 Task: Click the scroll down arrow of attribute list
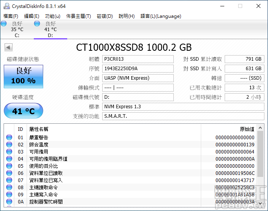pos(260,203)
